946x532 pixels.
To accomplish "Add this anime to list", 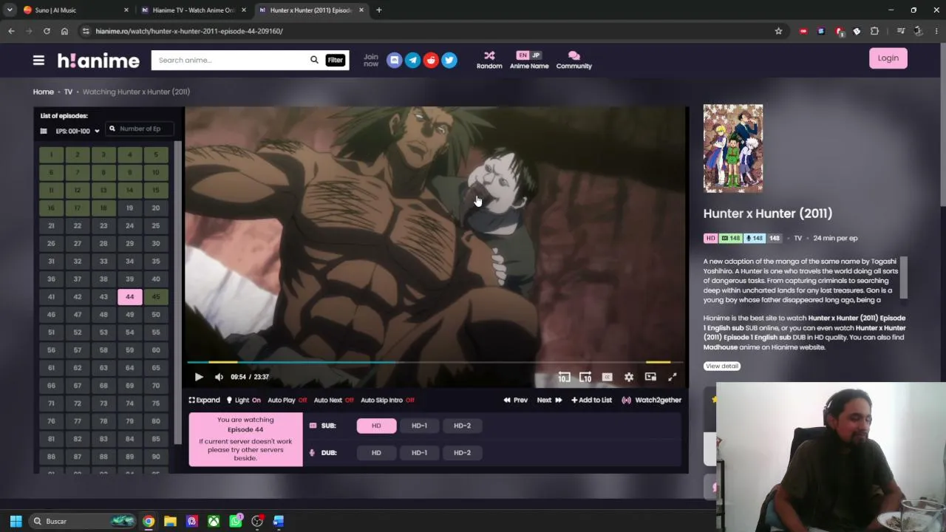I will pos(591,400).
